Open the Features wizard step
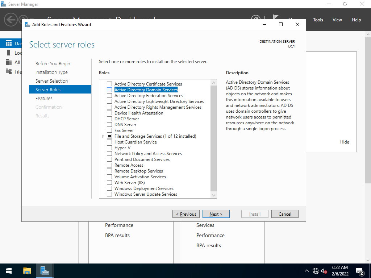 [44, 98]
